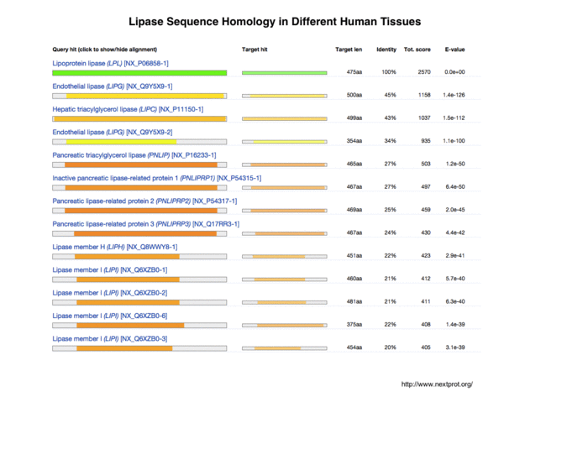Select Lipase member I NX_Q6XZB0-6 link

[x=109, y=316]
